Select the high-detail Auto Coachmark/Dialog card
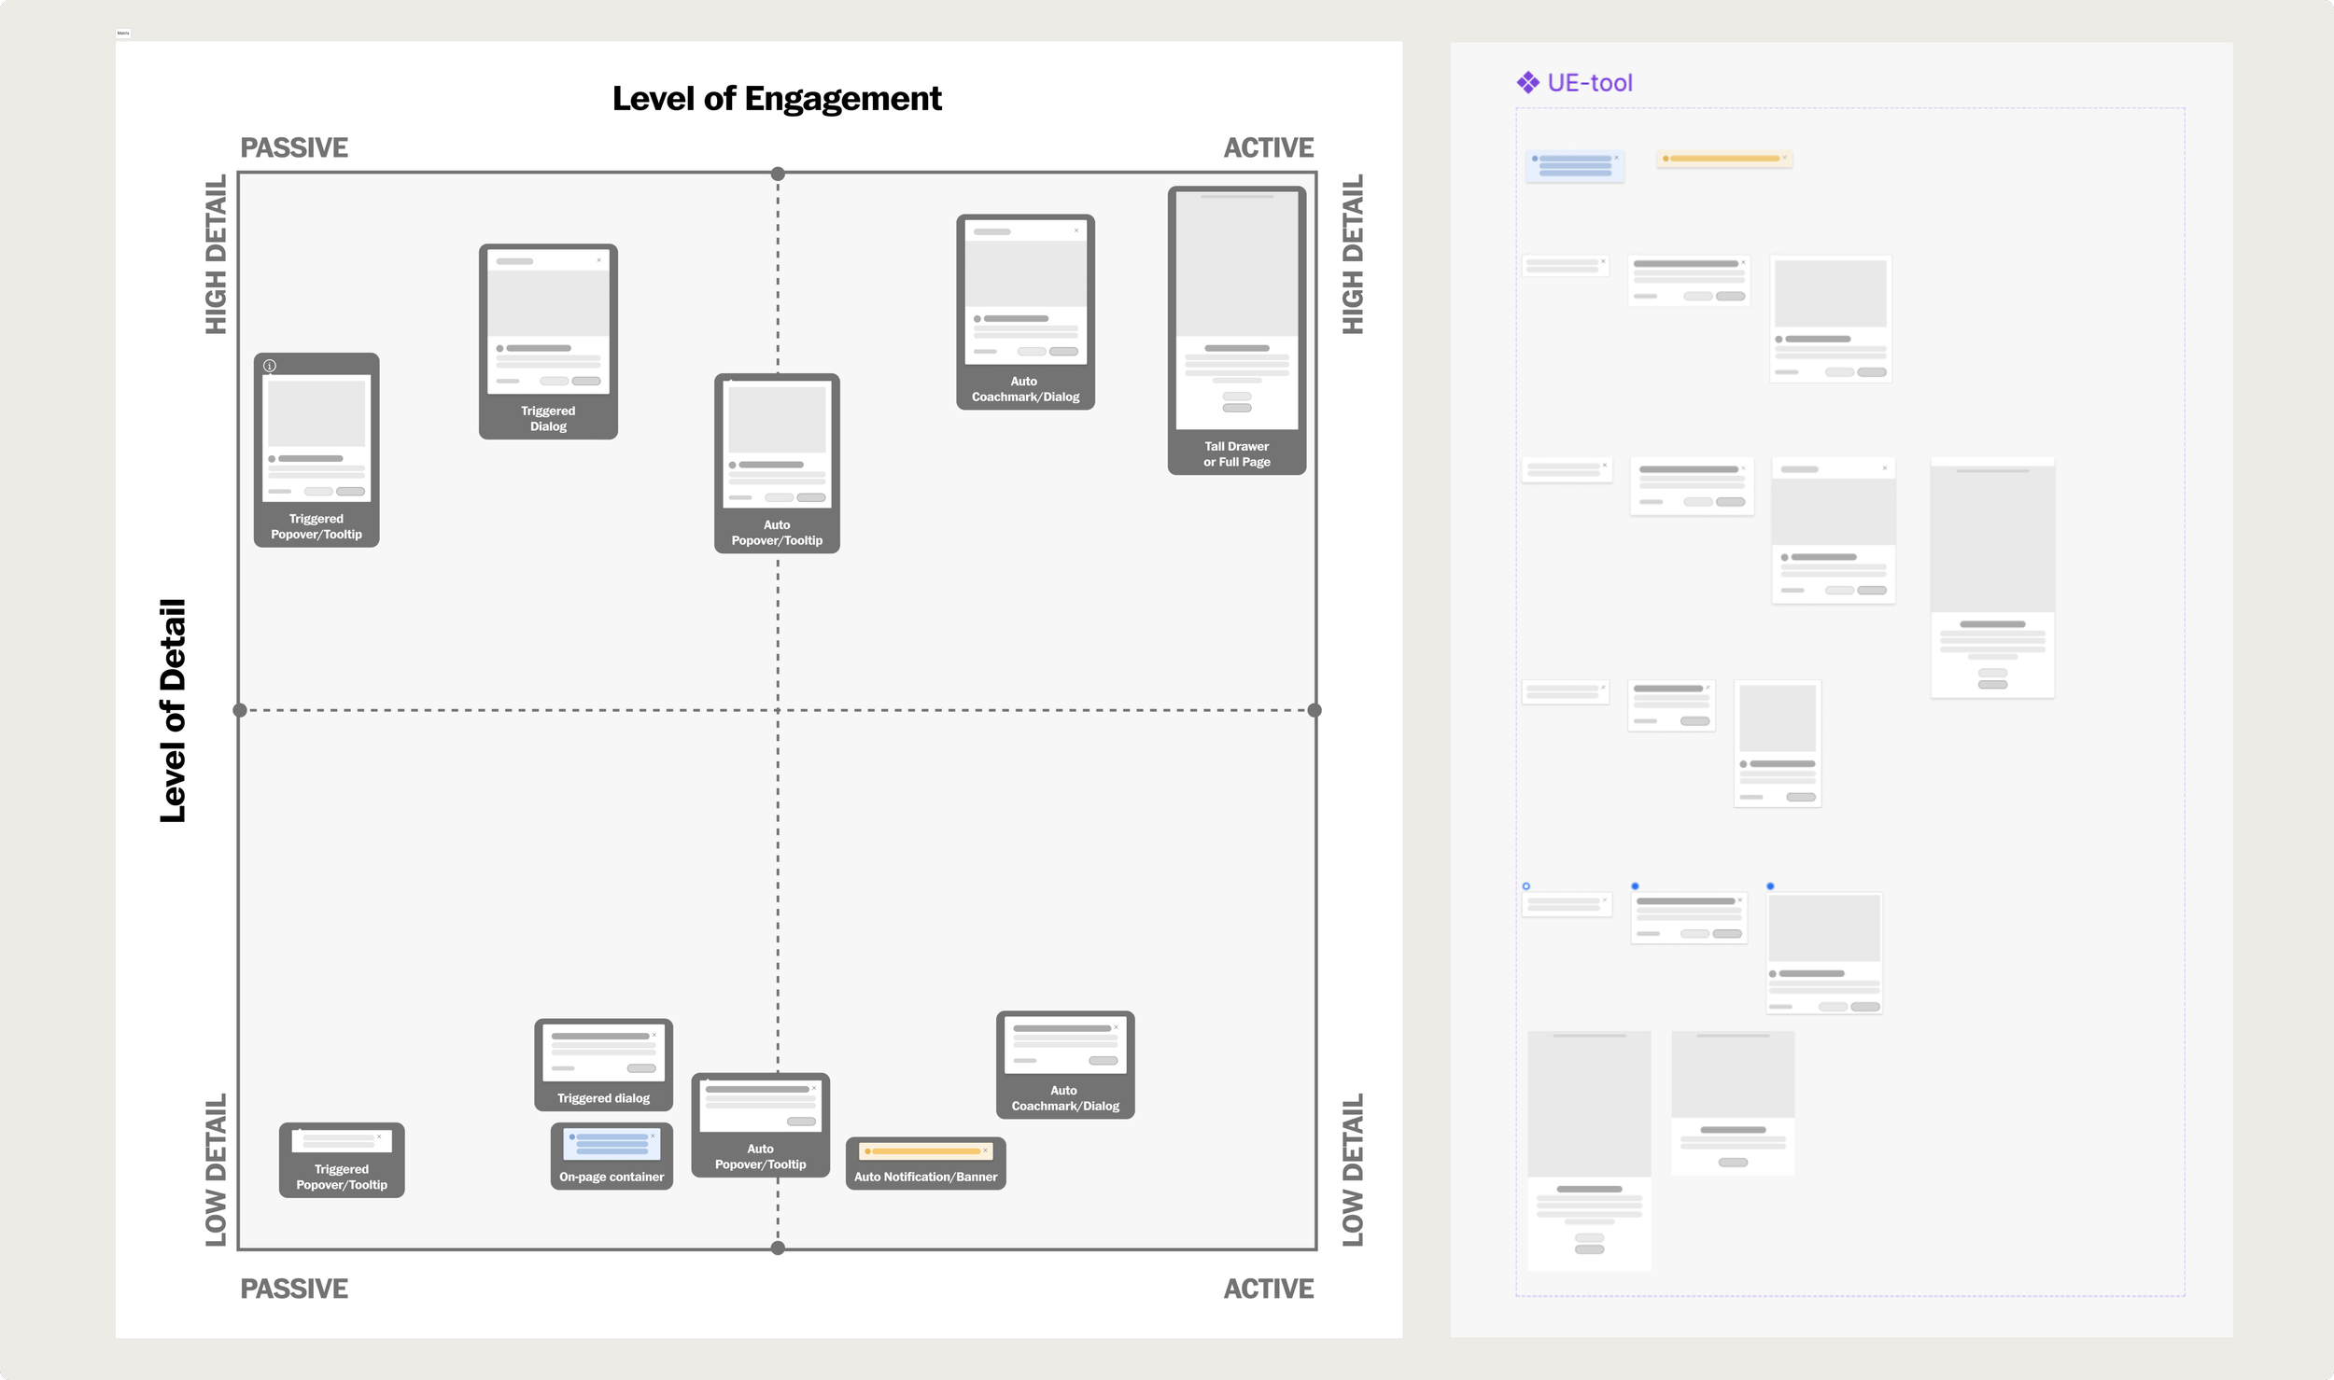 pos(1025,312)
